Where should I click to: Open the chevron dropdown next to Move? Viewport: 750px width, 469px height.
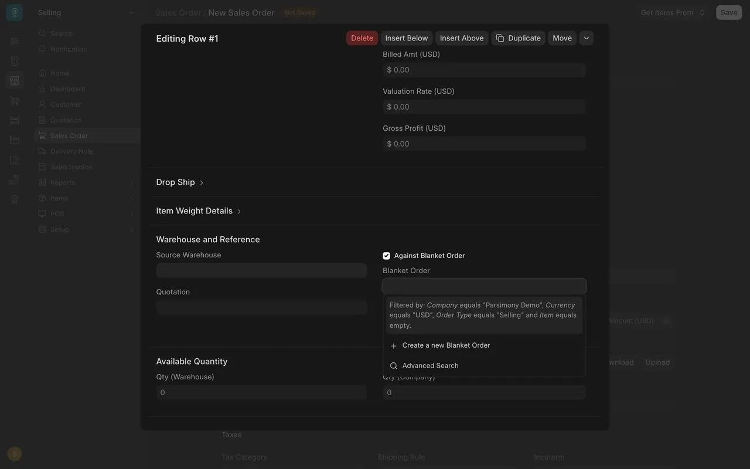pyautogui.click(x=587, y=38)
